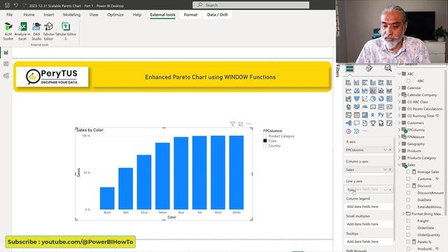Switch to Optimize ribbon tab
448x252 pixels.
(x=115, y=15)
